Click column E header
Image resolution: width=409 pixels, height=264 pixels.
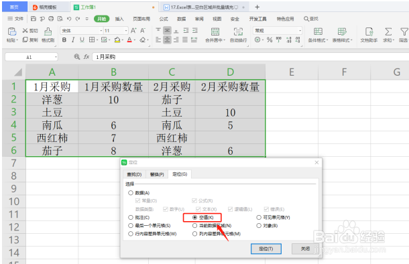coord(292,72)
